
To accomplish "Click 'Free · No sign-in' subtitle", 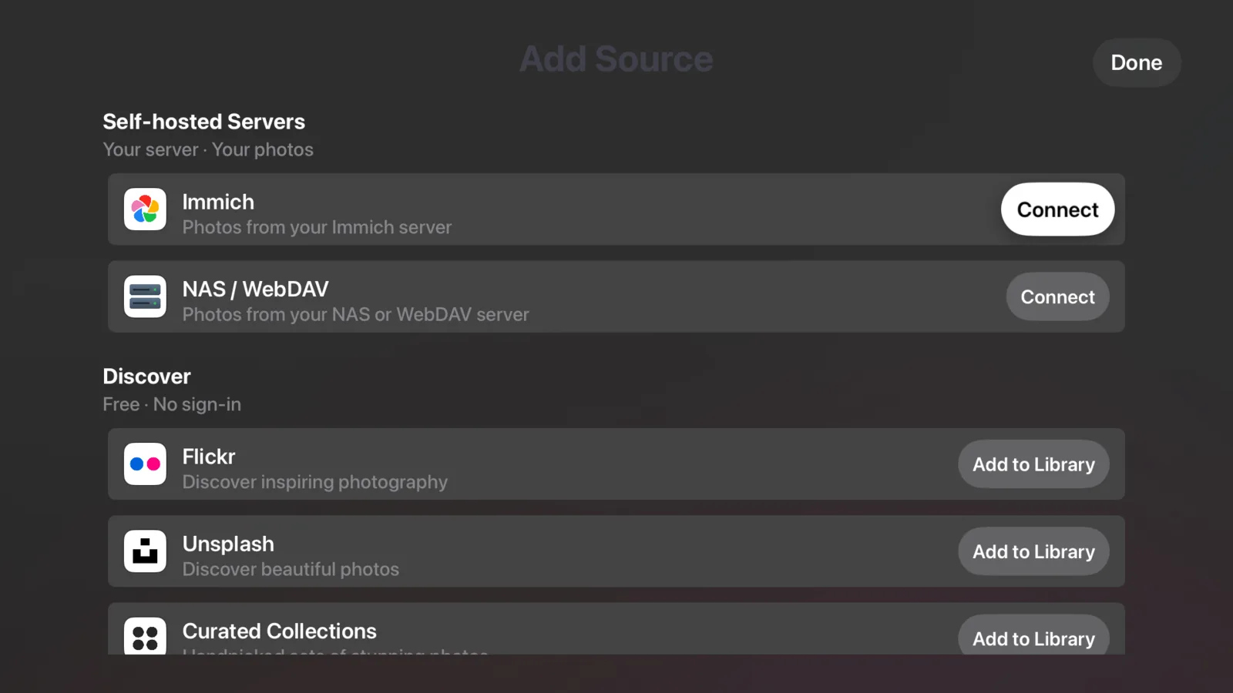I will [172, 404].
